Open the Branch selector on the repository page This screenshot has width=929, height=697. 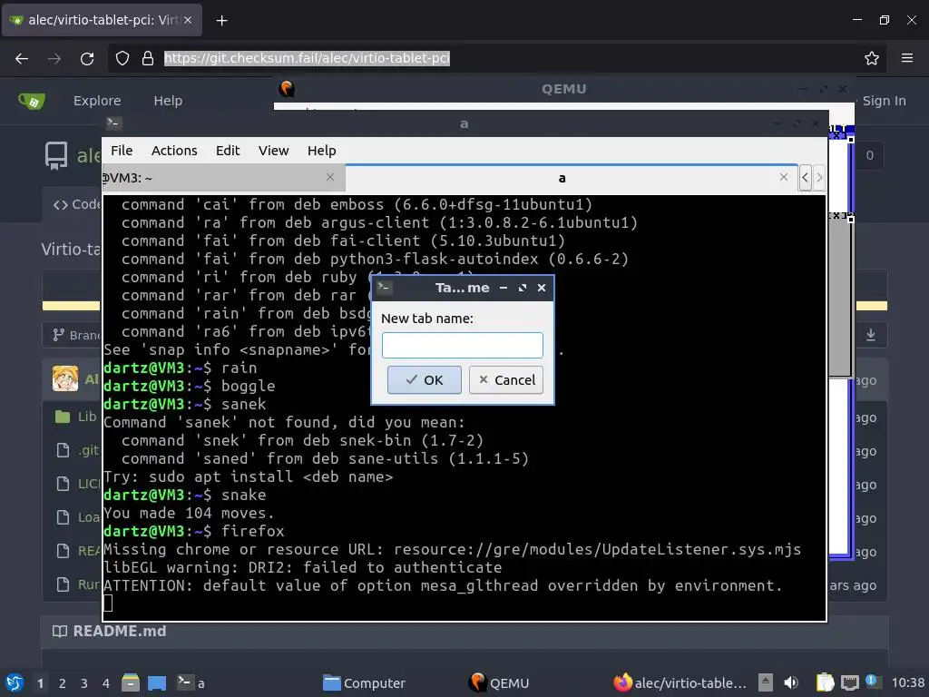tap(76, 335)
